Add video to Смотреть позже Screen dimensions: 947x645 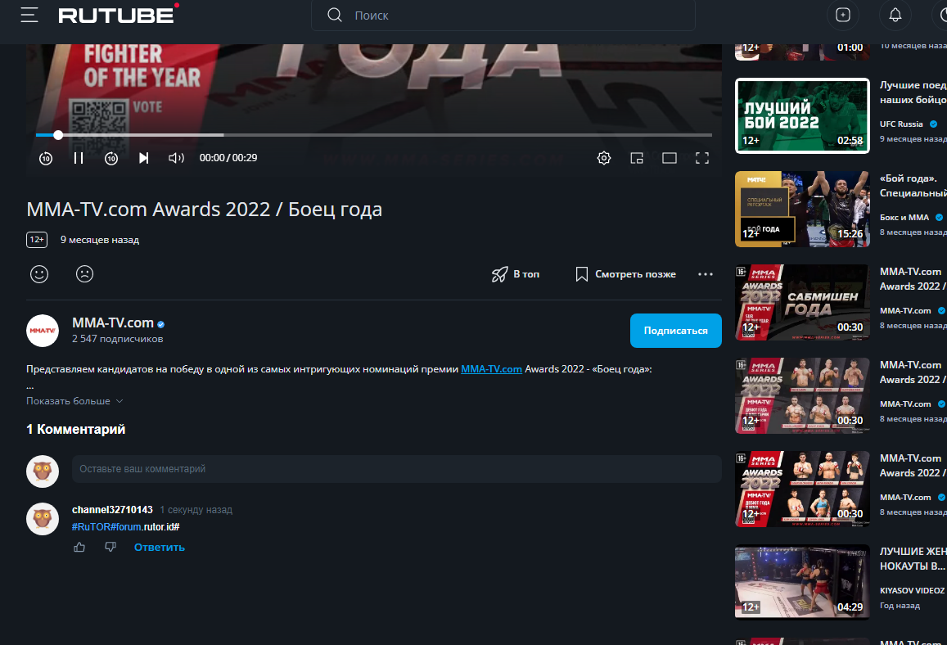point(625,274)
